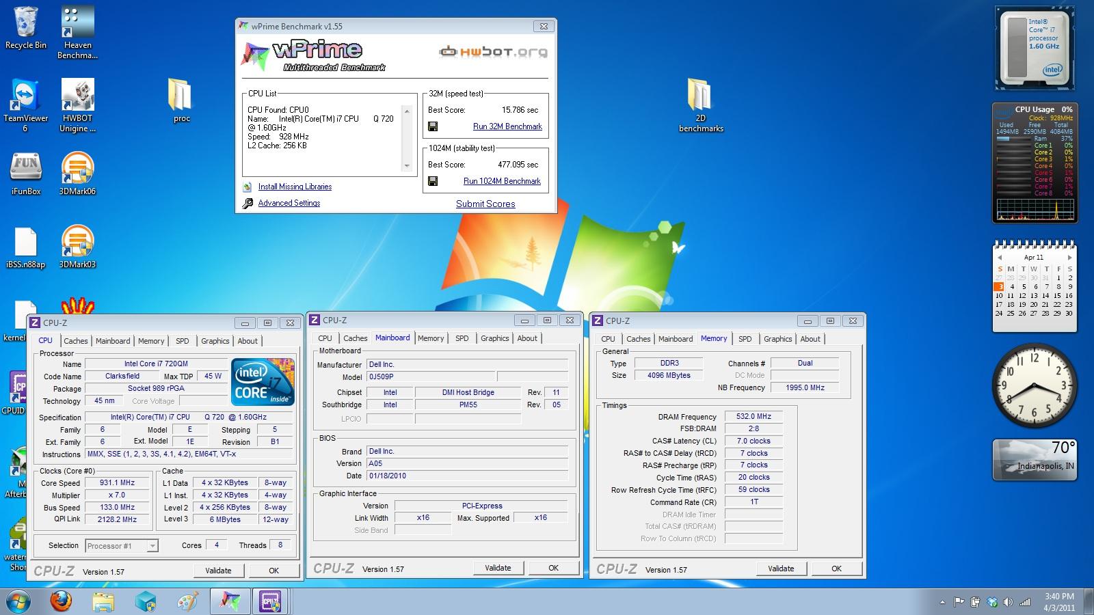Click the CPU Usage meter gadget
This screenshot has width=1094, height=615.
pos(1035,163)
